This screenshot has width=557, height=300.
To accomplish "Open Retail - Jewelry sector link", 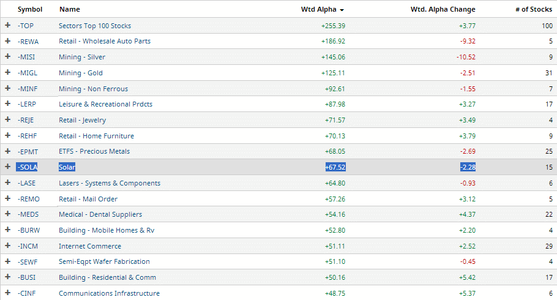I will tap(83, 120).
